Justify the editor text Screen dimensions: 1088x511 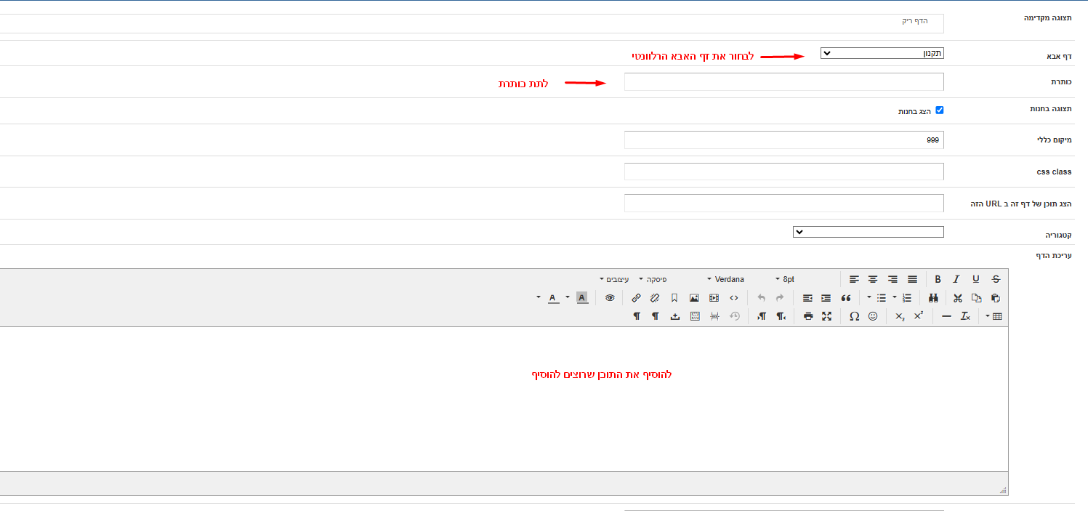pos(912,279)
